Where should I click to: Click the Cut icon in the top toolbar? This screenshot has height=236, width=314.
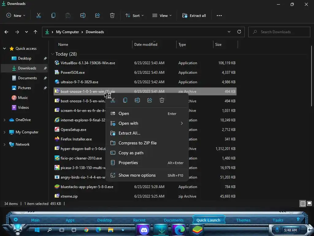(38, 15)
